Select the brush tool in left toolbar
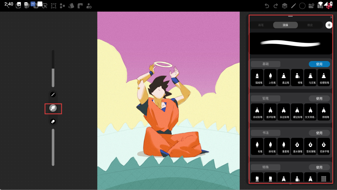The width and height of the screenshot is (337, 190). pyautogui.click(x=53, y=94)
